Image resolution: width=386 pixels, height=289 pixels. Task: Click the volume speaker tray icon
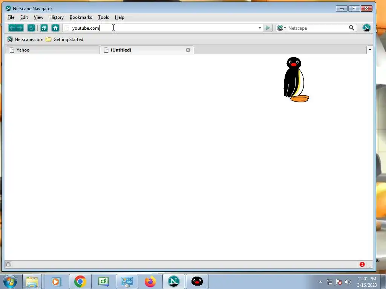point(348,282)
